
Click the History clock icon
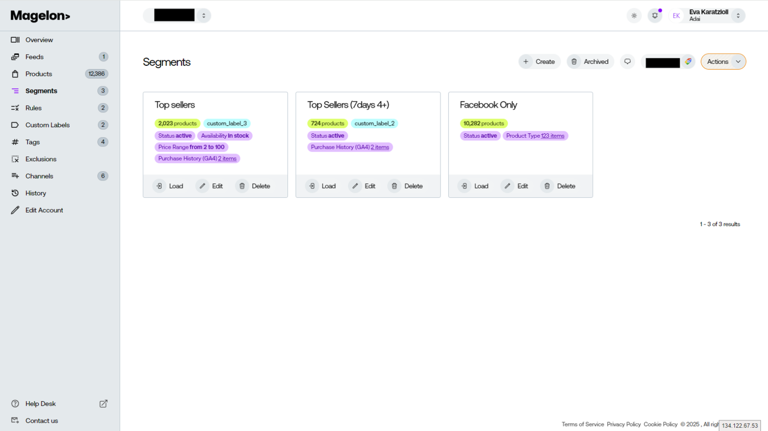[15, 193]
